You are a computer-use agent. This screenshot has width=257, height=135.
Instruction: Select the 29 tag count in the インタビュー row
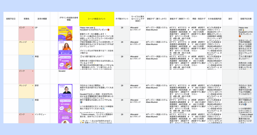coord(122,118)
